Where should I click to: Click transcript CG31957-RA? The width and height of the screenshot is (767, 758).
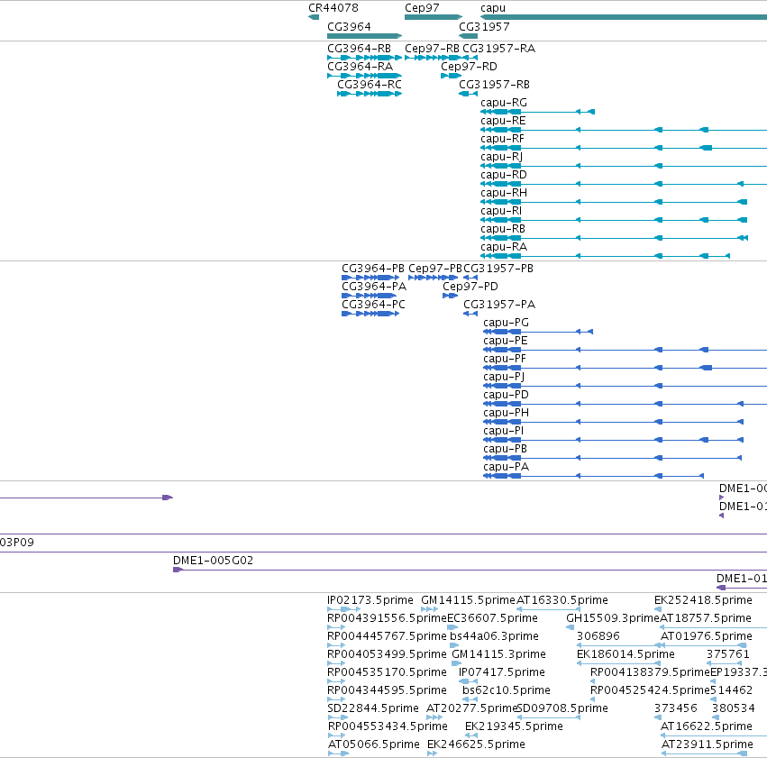(470, 58)
